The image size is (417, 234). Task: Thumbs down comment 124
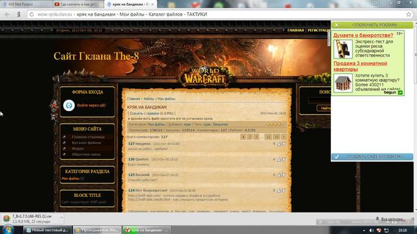[283, 190]
